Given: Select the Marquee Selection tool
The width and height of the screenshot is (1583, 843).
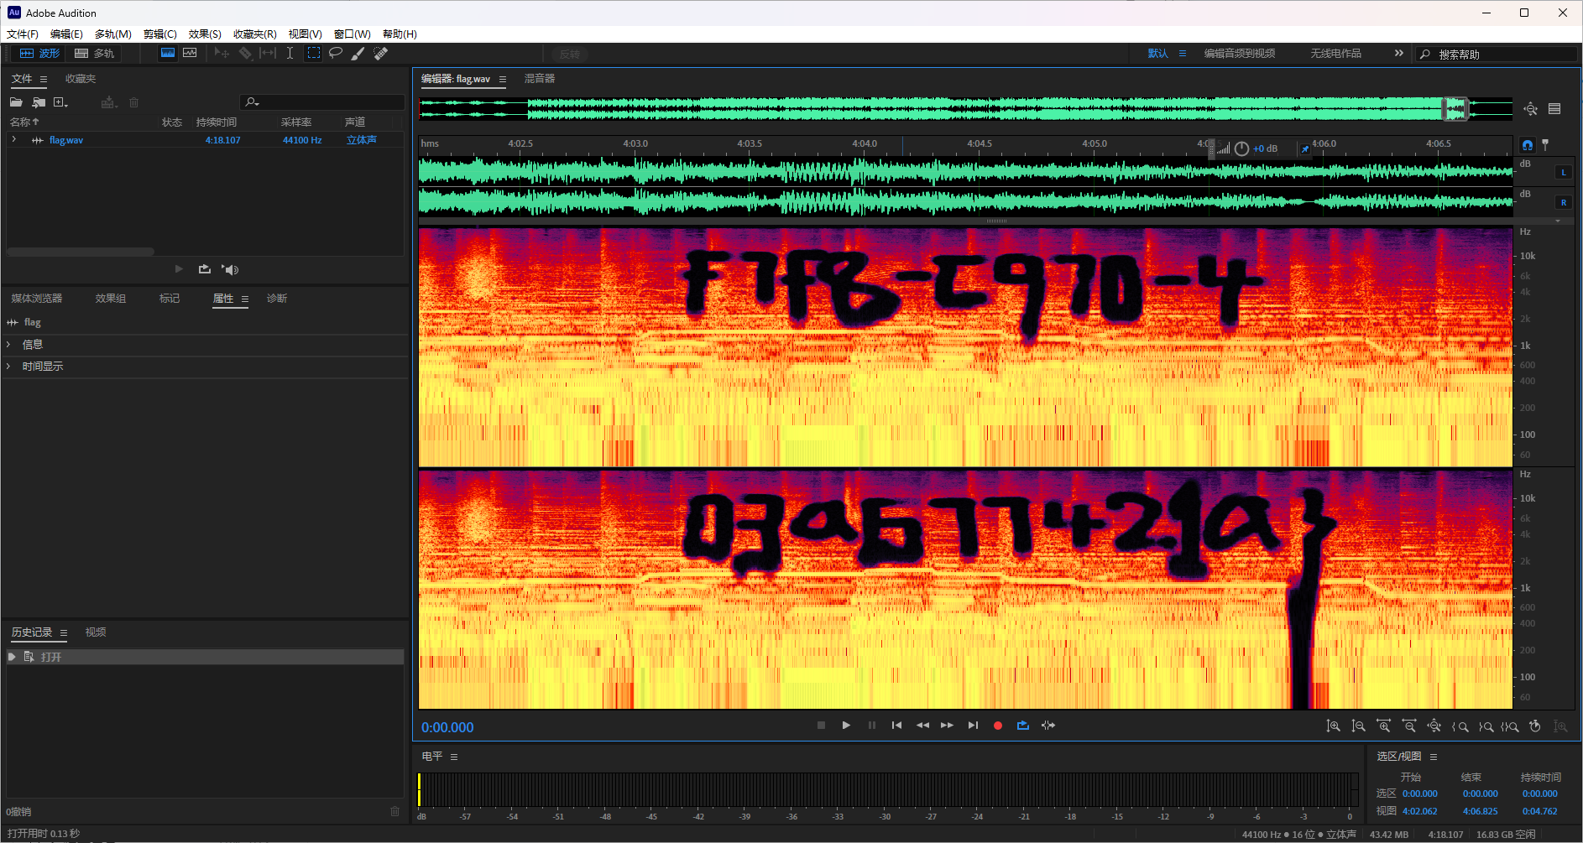Looking at the screenshot, I should click(x=314, y=53).
